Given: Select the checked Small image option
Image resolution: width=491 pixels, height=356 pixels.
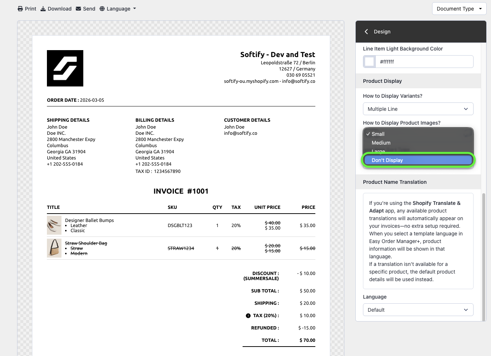Looking at the screenshot, I should [x=378, y=134].
